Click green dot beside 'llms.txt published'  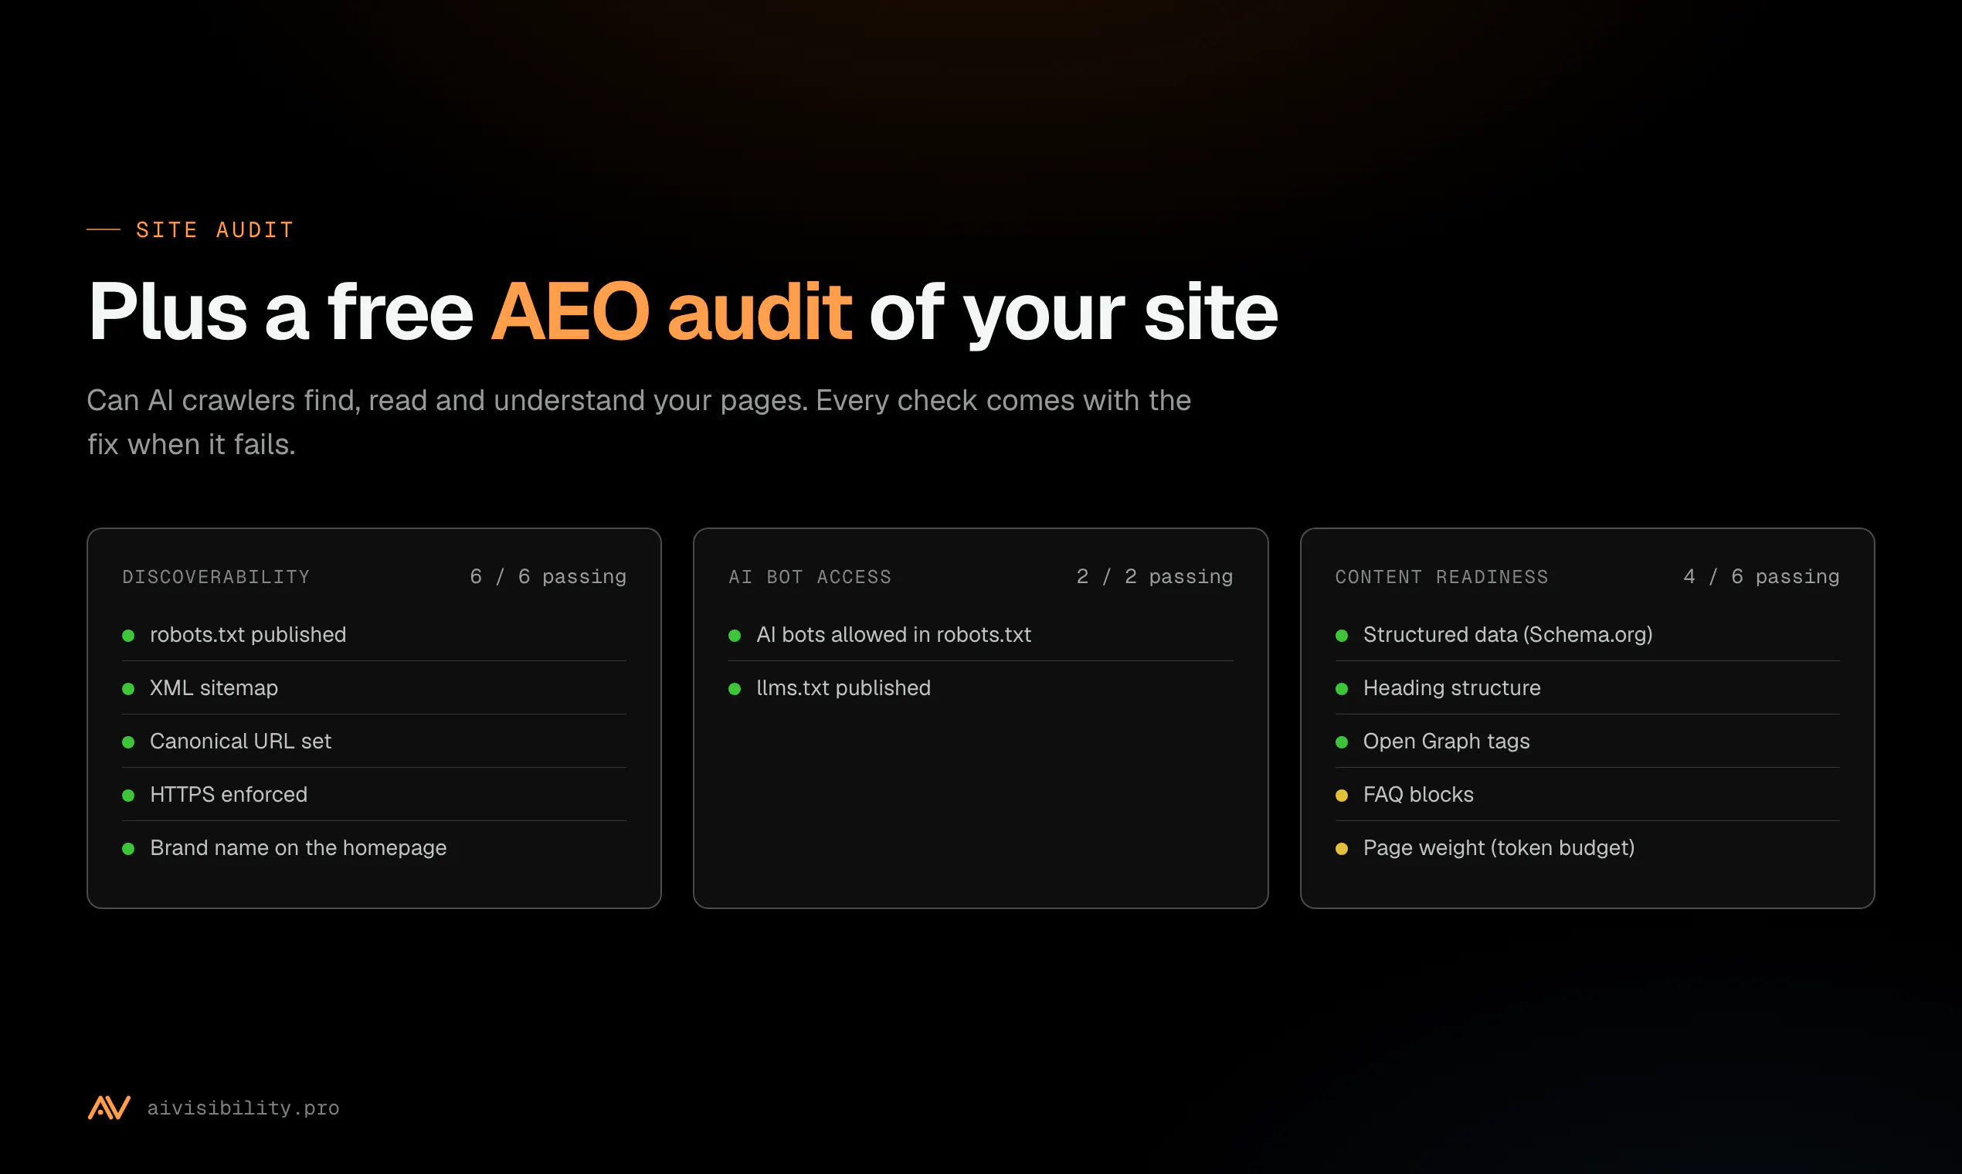click(x=735, y=689)
